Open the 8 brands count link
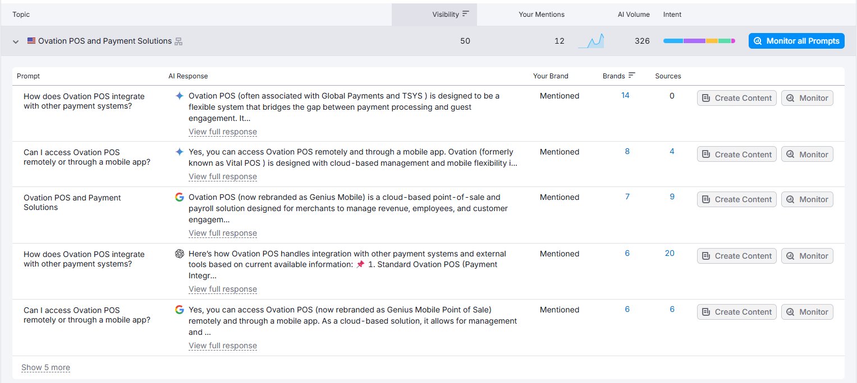Image resolution: width=857 pixels, height=383 pixels. tap(627, 152)
